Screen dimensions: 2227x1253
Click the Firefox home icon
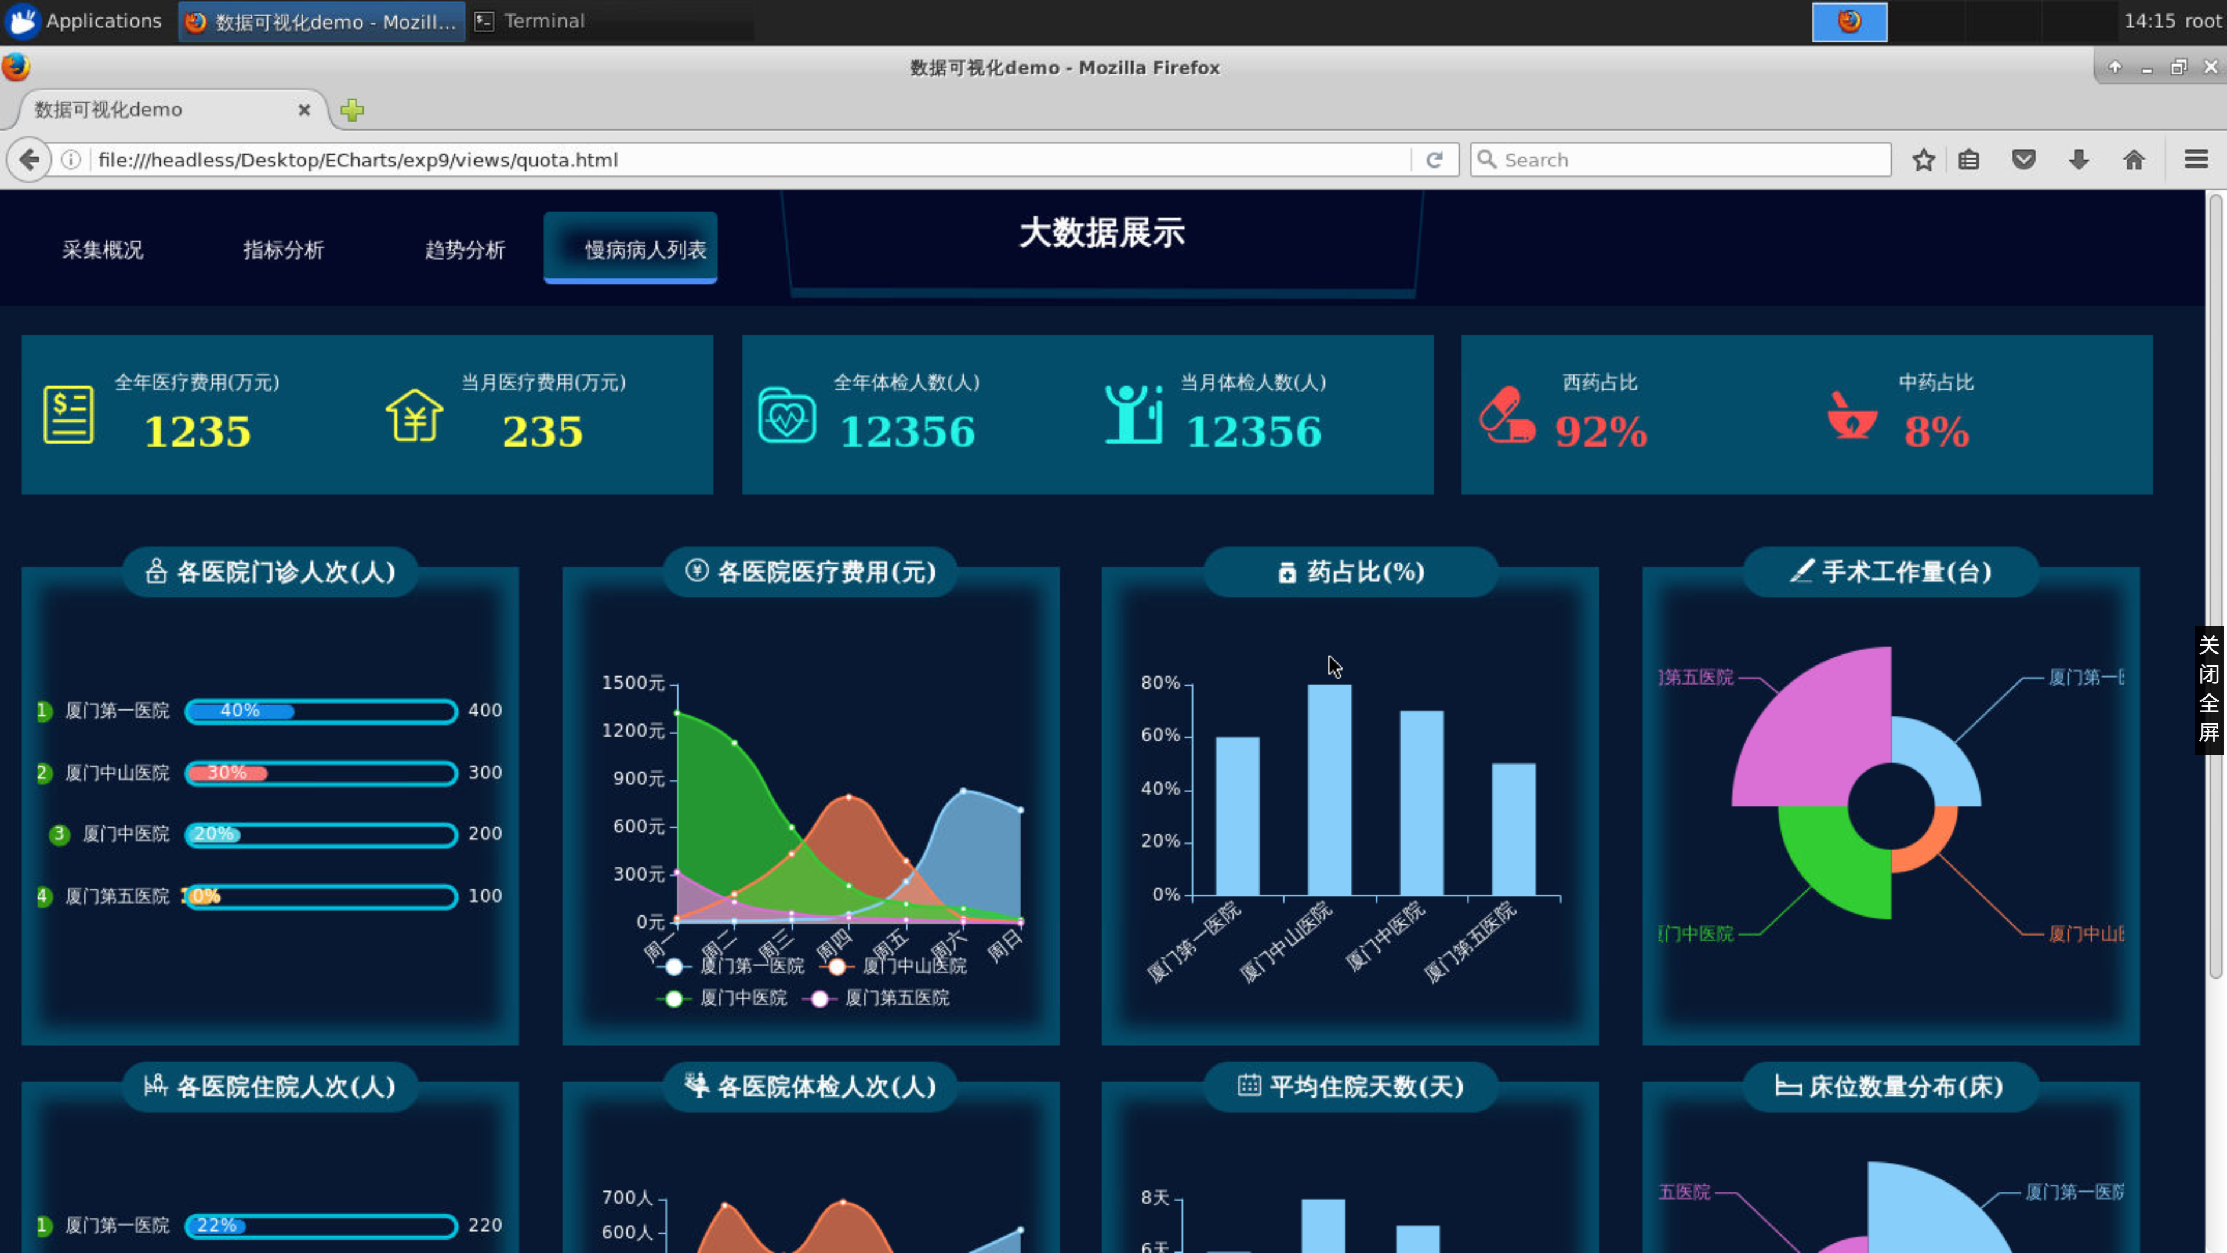2133,160
